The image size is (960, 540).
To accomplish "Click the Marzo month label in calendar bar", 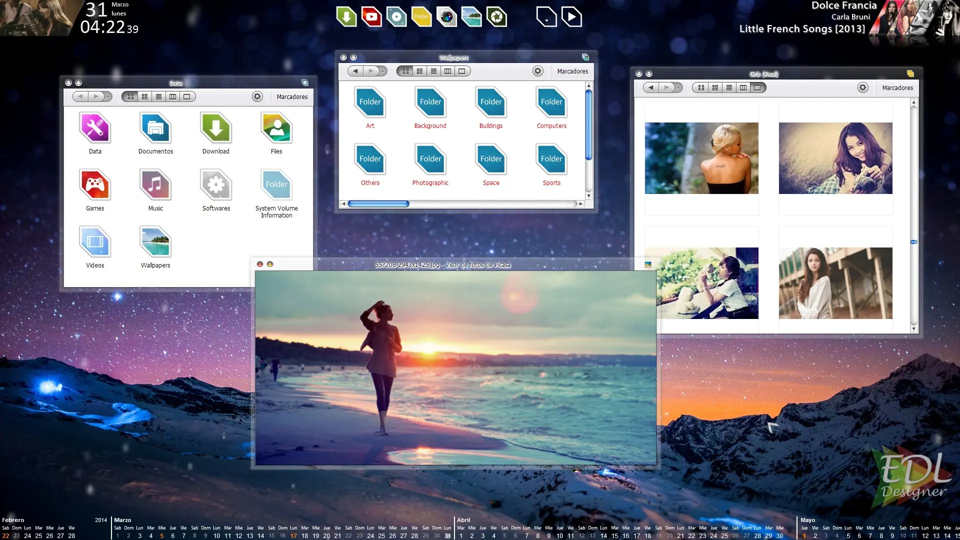I will point(122,520).
